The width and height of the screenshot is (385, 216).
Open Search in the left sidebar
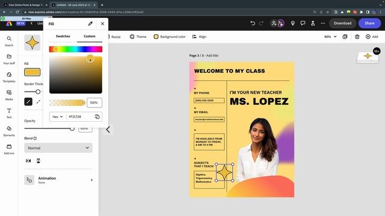click(x=9, y=41)
